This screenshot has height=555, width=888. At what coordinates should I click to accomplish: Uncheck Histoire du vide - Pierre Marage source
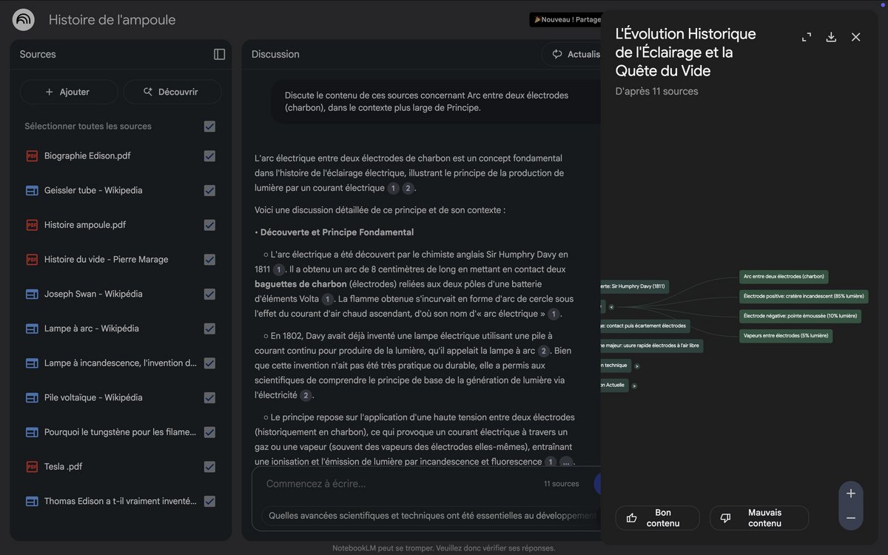point(209,260)
